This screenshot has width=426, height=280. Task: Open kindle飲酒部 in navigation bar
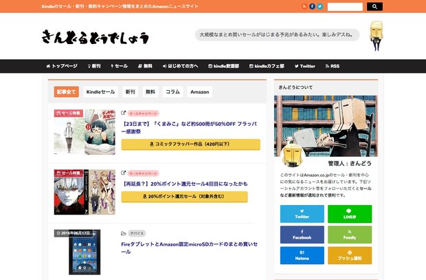tap(223, 66)
